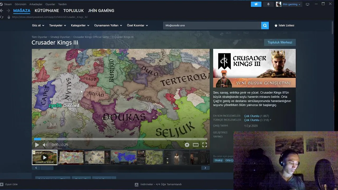Expand the Özel Kısımlar dropdown

coord(137,25)
